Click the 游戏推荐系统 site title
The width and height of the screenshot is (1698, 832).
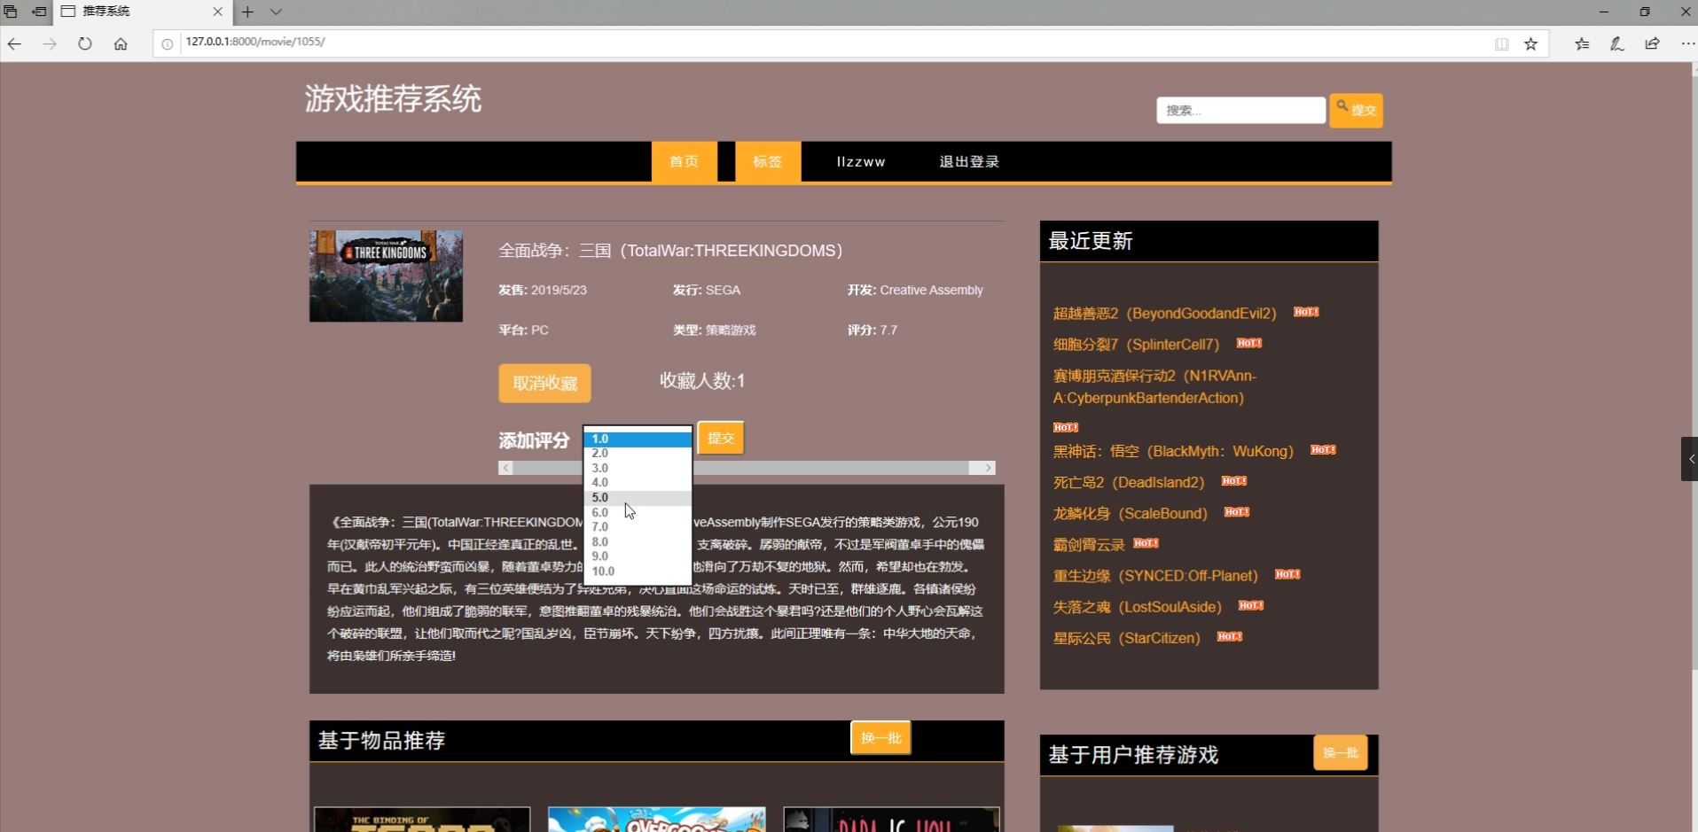coord(393,98)
